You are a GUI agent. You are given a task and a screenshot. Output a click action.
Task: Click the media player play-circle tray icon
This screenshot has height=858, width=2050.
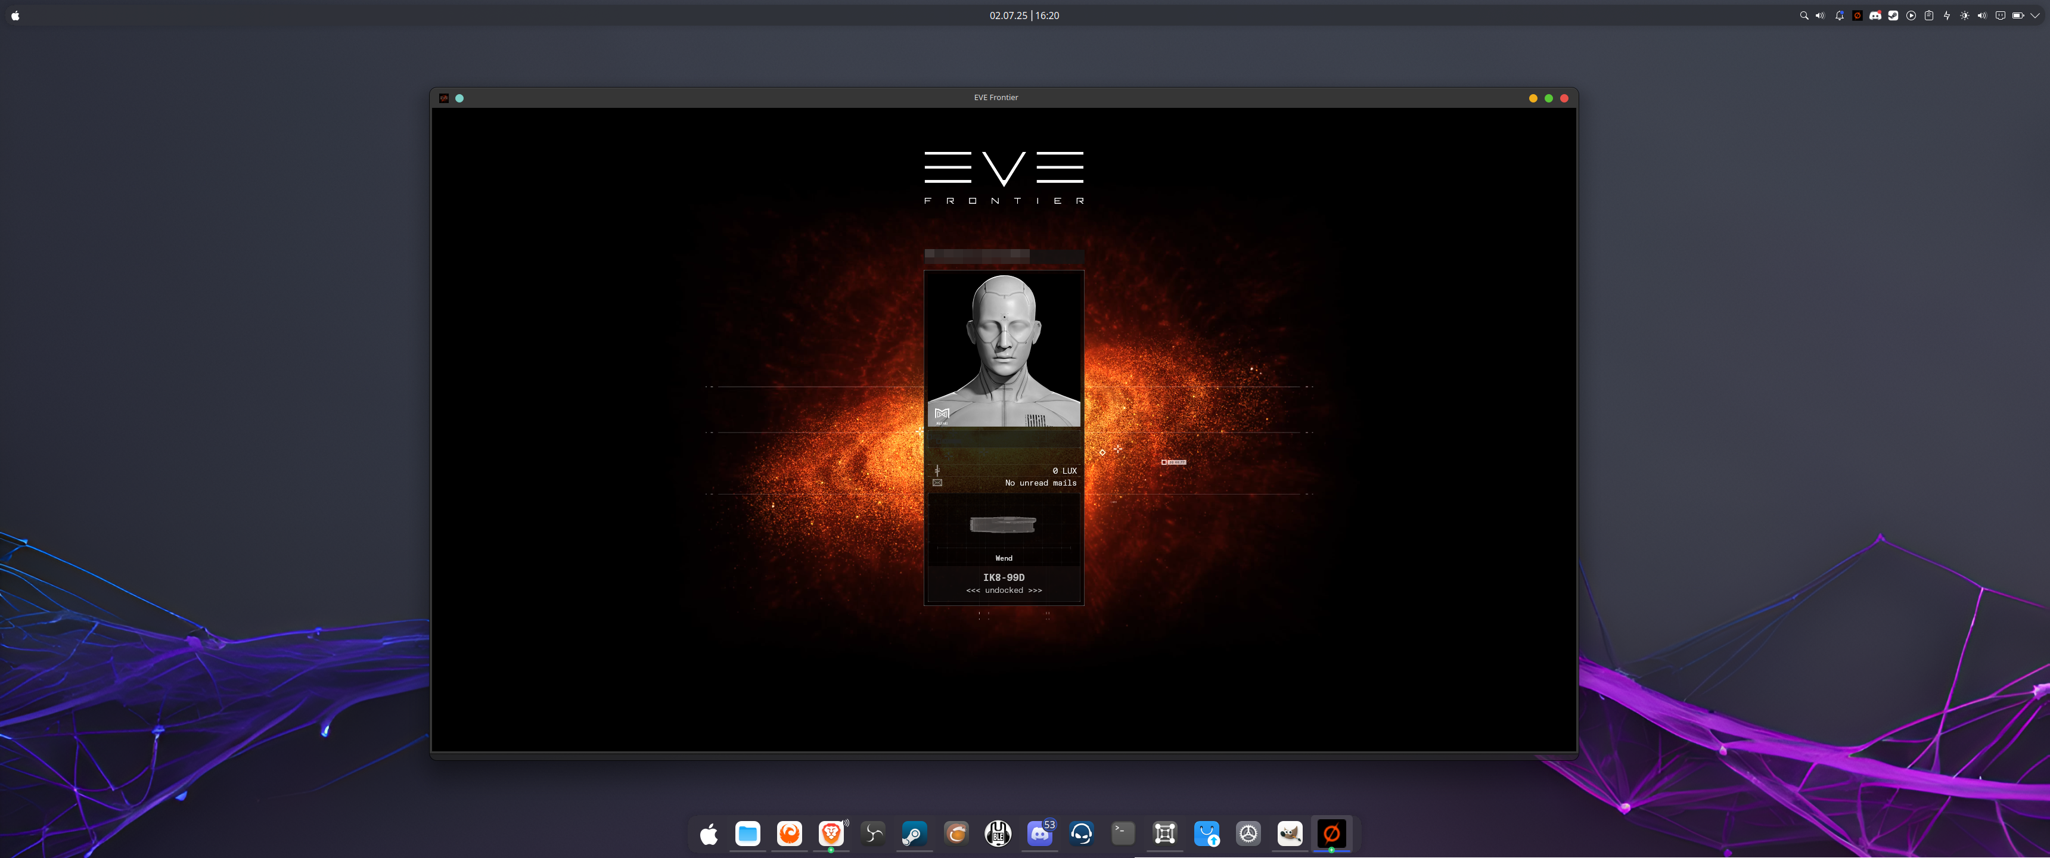pos(1911,15)
